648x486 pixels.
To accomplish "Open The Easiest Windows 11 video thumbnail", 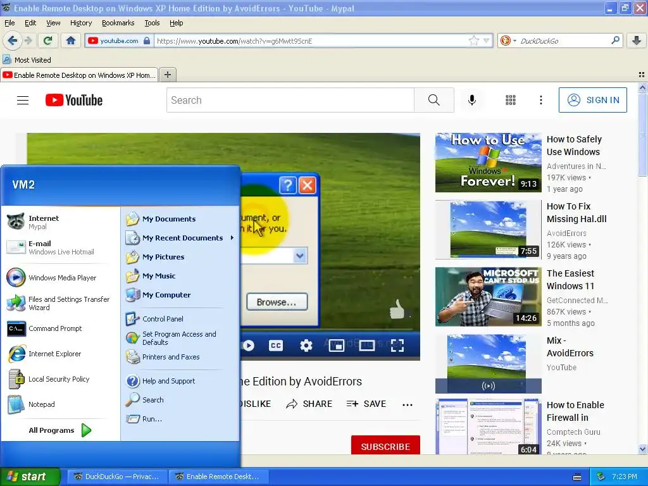I will click(x=488, y=297).
